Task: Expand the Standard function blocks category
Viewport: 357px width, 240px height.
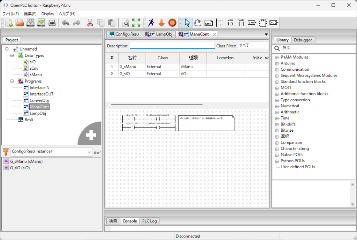Action: click(x=277, y=82)
